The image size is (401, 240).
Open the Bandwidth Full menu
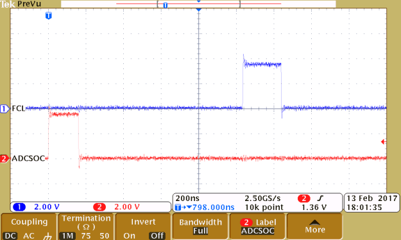[200, 227]
